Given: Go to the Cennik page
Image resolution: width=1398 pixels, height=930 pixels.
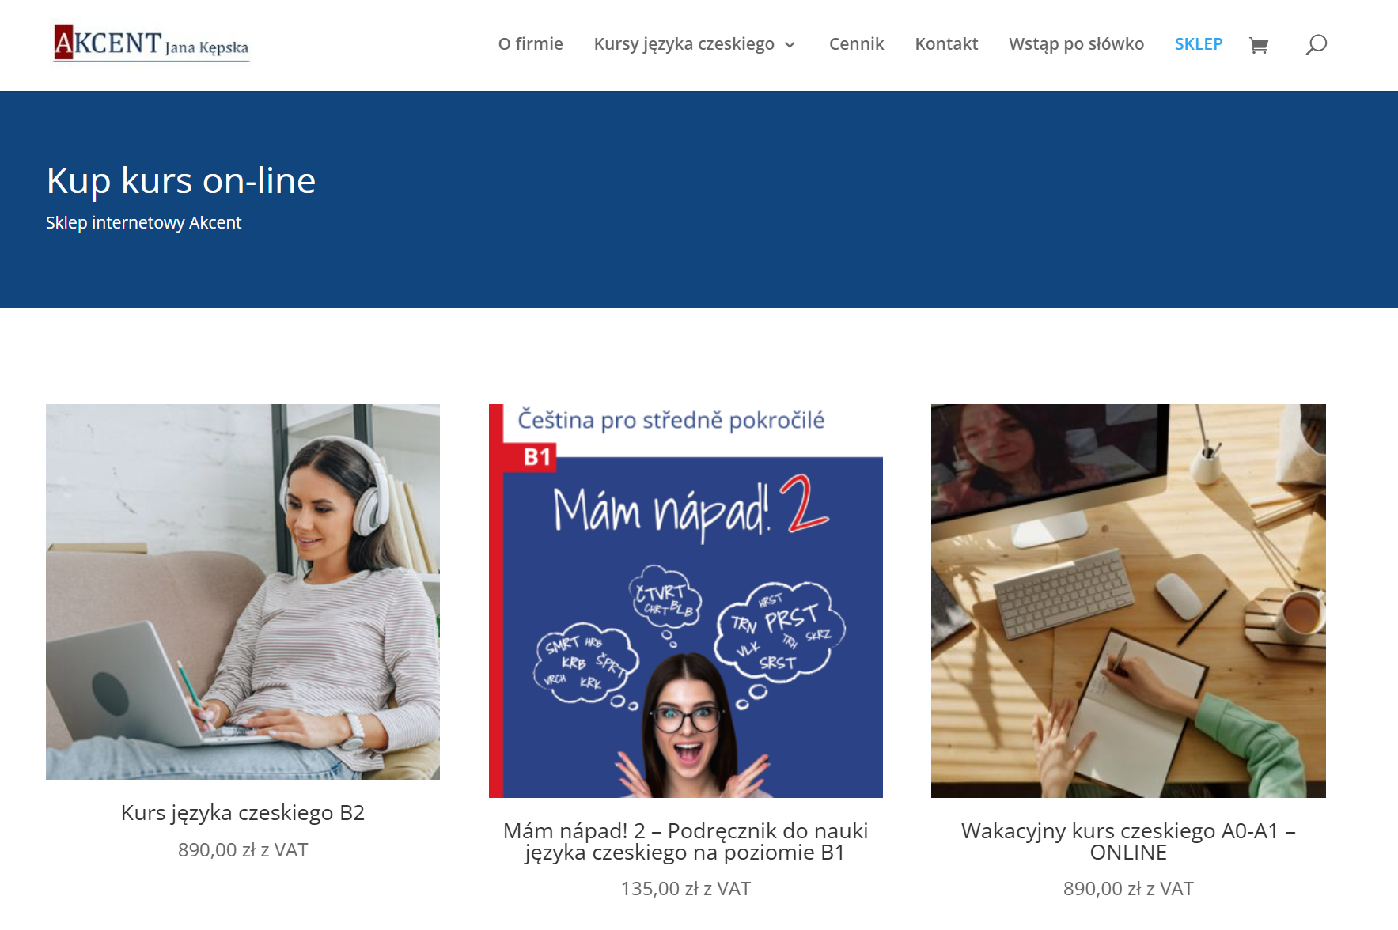Looking at the screenshot, I should tap(856, 44).
